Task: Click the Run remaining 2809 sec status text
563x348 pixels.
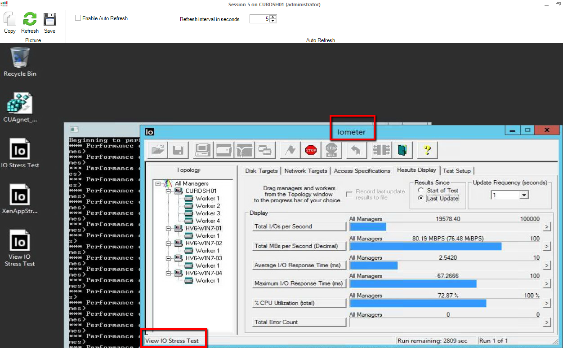Action: 433,341
